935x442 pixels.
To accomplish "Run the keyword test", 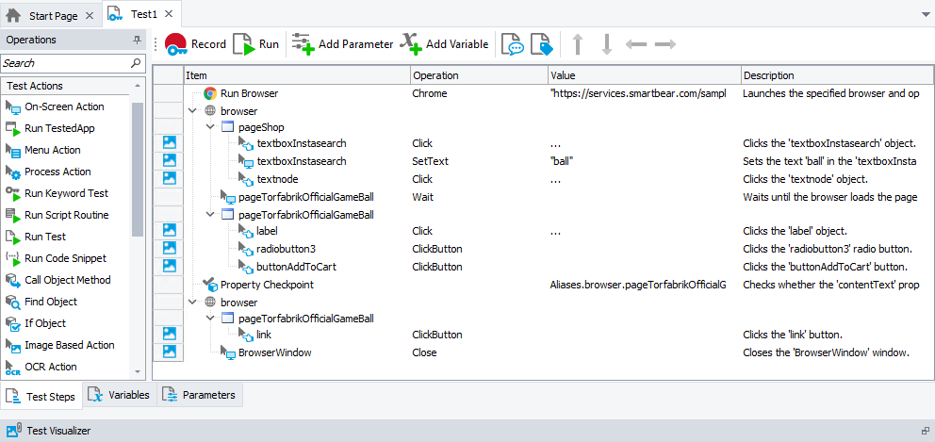I will click(x=256, y=44).
